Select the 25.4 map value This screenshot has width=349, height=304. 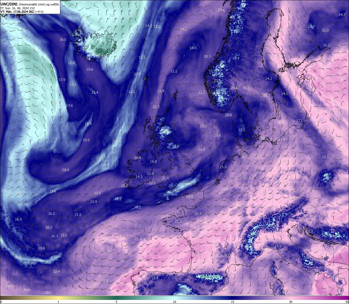coord(189,197)
